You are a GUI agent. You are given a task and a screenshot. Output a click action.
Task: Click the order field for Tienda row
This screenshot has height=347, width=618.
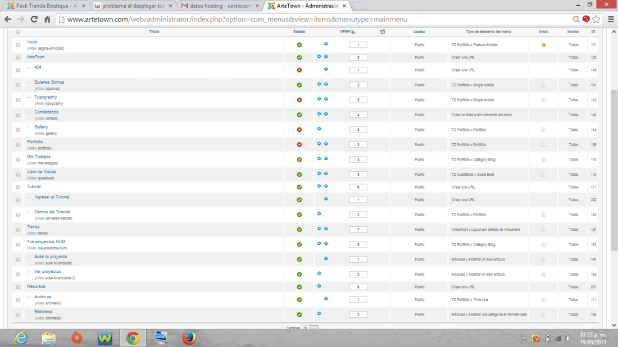(x=358, y=229)
